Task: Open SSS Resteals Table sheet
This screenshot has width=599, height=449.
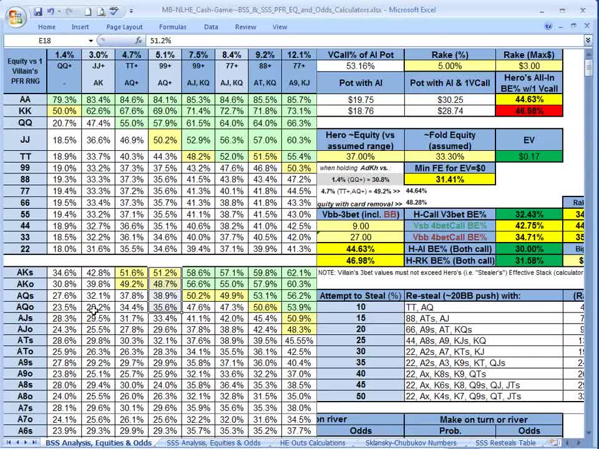Action: 505,443
